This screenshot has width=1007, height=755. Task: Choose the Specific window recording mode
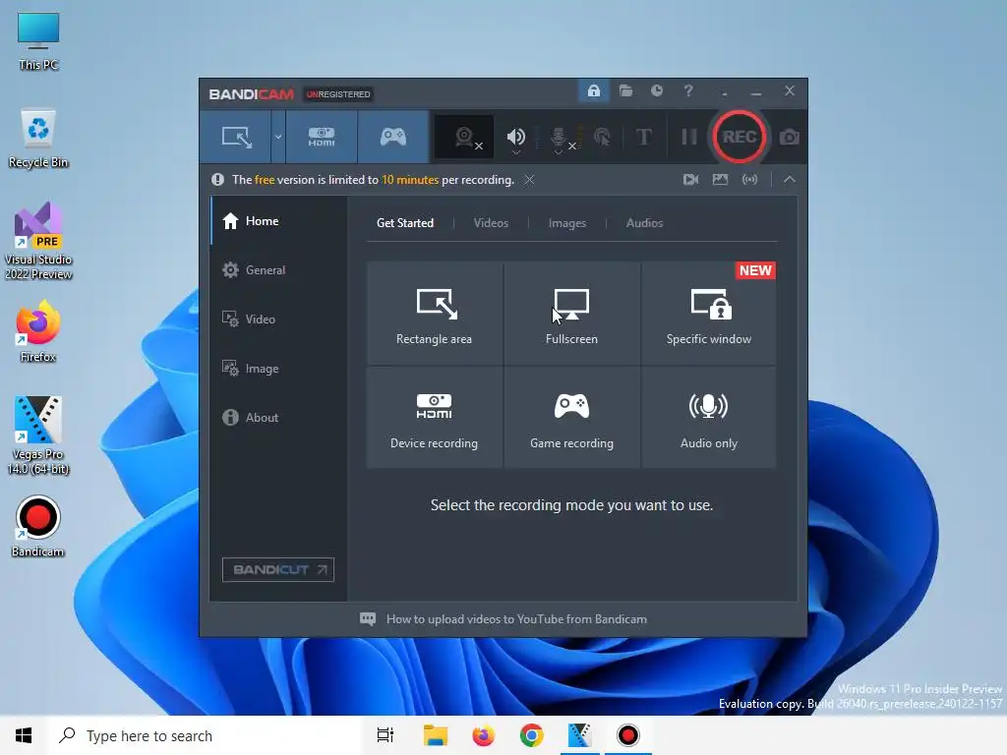(x=708, y=314)
